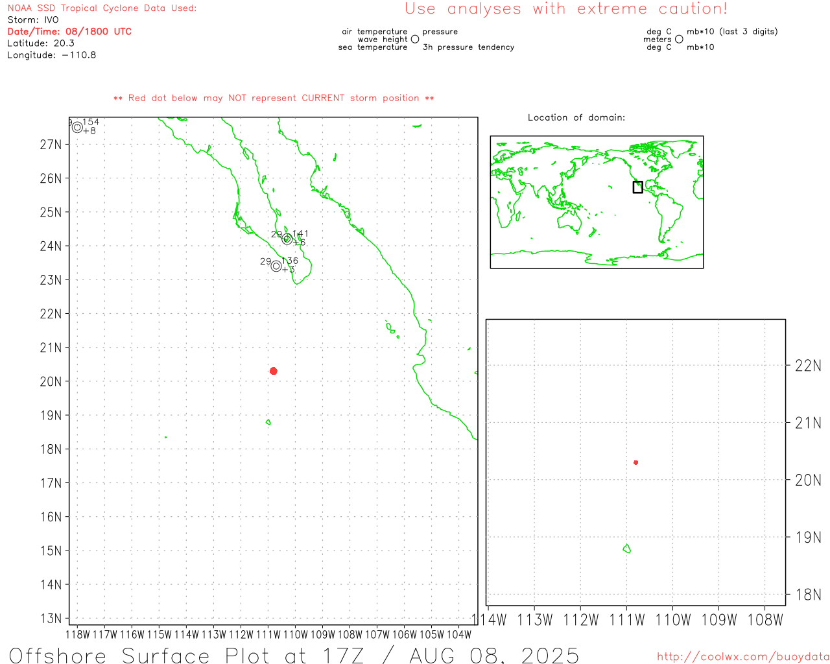The width and height of the screenshot is (830, 664).
Task: Click the small green island in zoomed inset
Action: coord(627,549)
